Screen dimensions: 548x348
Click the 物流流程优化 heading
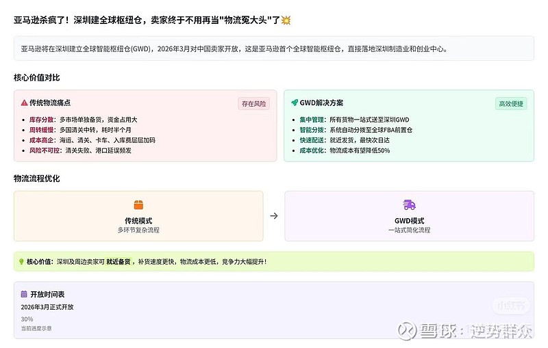(x=37, y=178)
